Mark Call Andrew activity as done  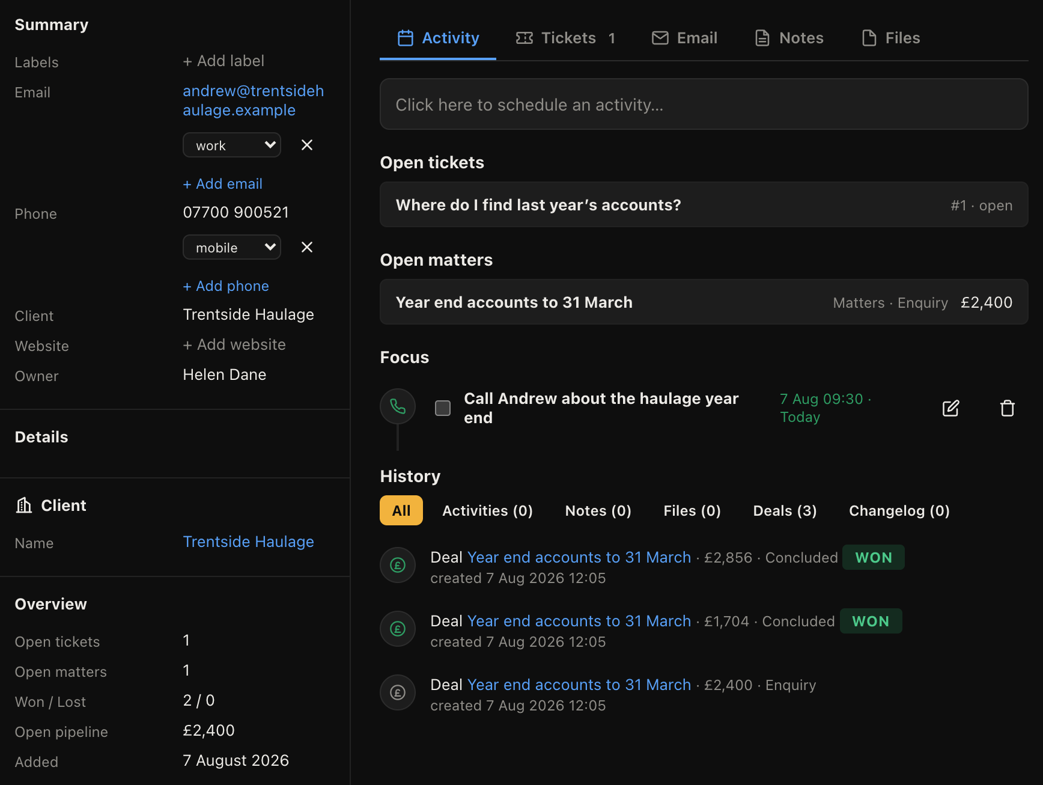tap(443, 408)
